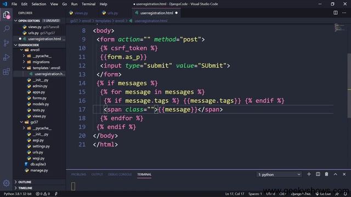Open apps.py in explorer
The width and height of the screenshot is (351, 197).
[x=39, y=92]
